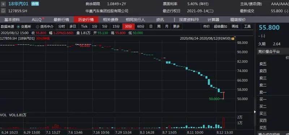This screenshot has width=289, height=135.
Task: Click the 96.490 high price marker
Action: [85, 46]
